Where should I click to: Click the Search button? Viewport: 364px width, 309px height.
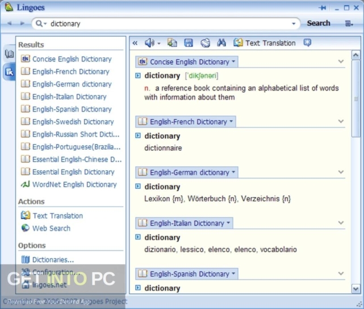point(319,23)
